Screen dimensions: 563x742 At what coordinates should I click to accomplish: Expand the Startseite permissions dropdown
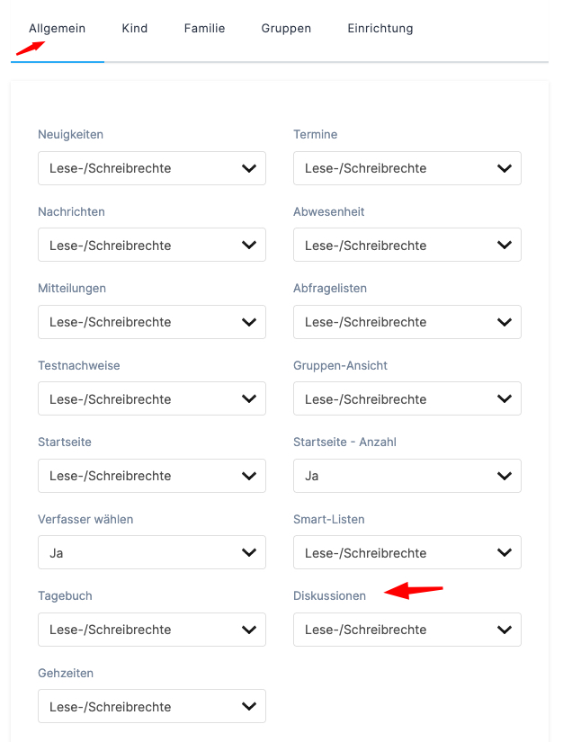click(152, 476)
